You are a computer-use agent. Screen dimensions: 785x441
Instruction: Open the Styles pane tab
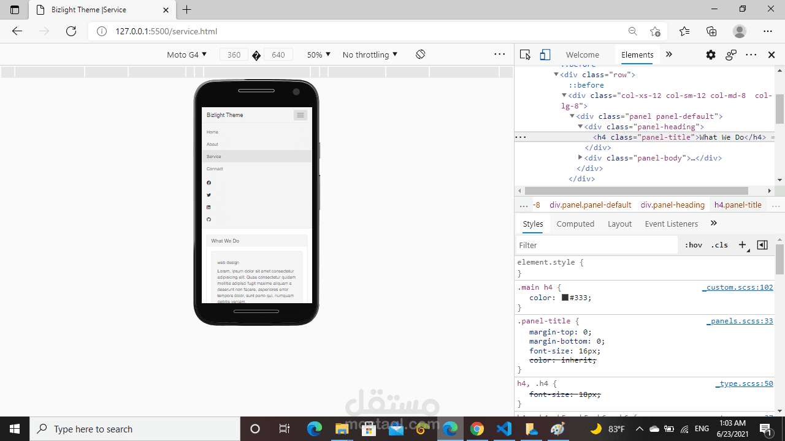533,224
